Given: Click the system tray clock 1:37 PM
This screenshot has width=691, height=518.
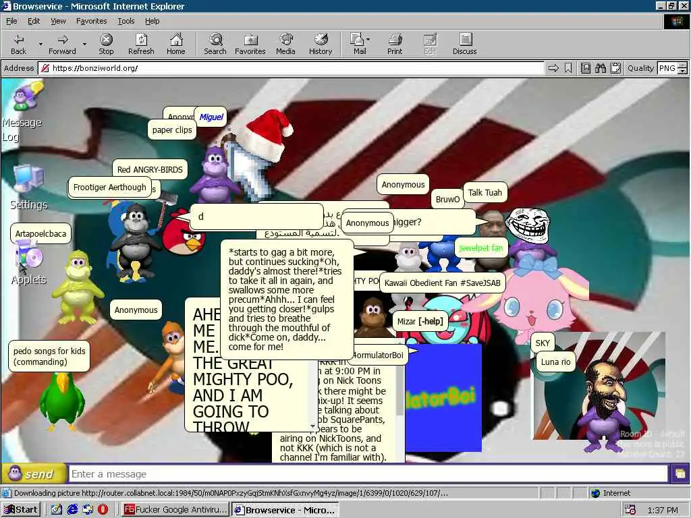Looking at the screenshot, I should (x=663, y=510).
